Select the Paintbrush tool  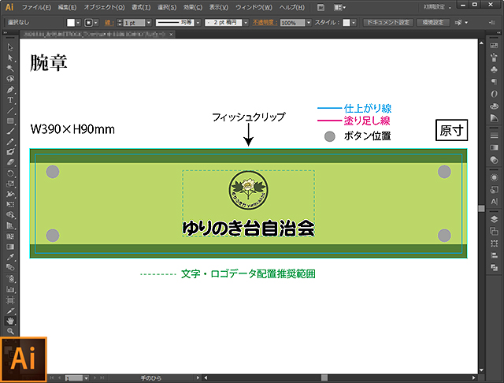pos(10,131)
